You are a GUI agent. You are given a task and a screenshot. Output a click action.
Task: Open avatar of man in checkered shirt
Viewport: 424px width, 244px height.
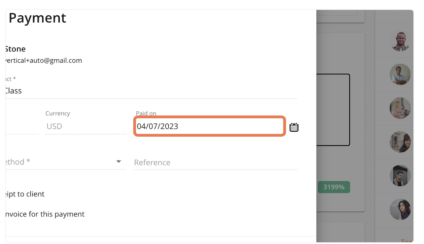pos(400,41)
